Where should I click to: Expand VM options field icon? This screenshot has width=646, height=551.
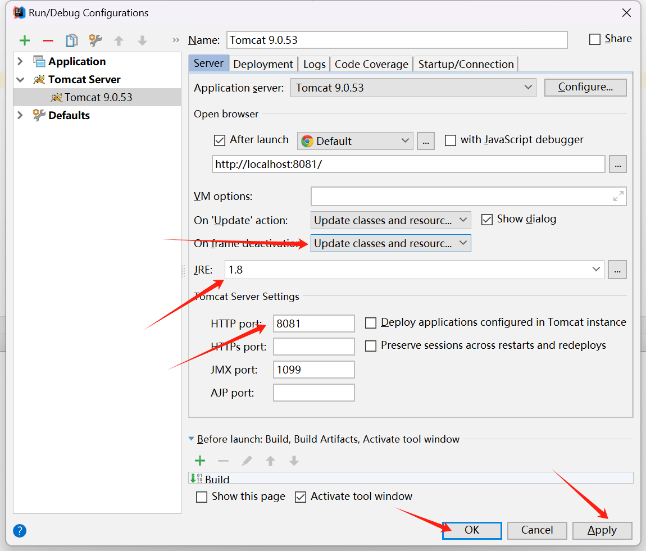tap(618, 196)
